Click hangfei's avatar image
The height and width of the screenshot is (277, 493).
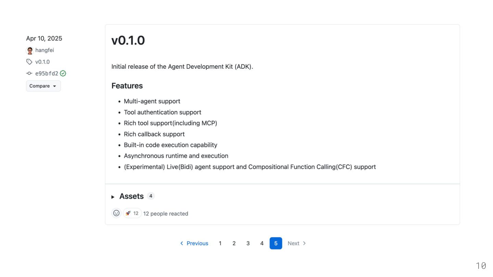click(30, 51)
